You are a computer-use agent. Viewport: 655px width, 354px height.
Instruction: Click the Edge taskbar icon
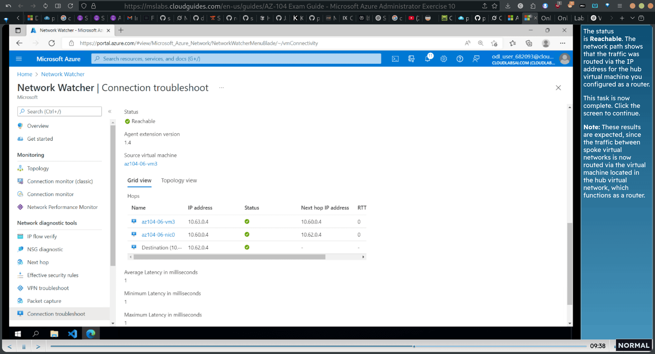pos(91,334)
